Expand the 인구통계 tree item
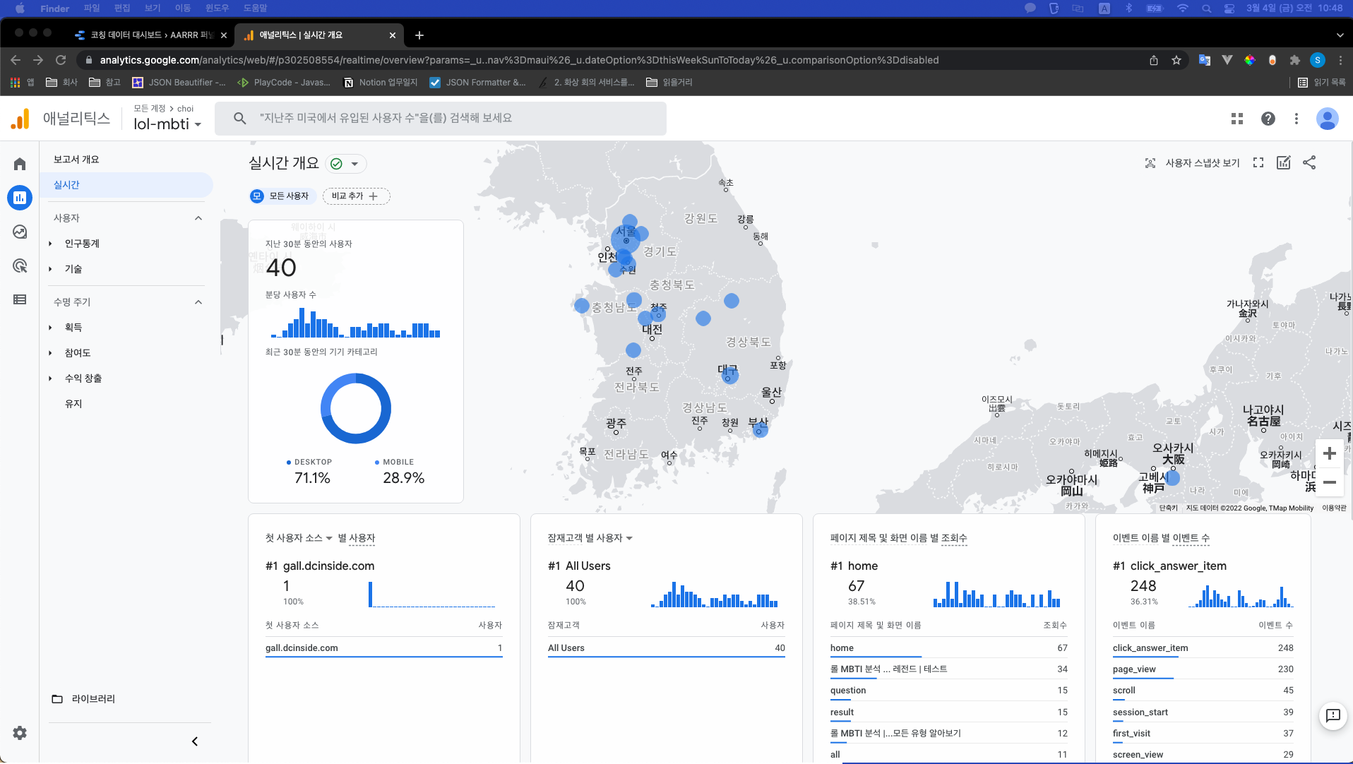The width and height of the screenshot is (1353, 764). point(49,243)
